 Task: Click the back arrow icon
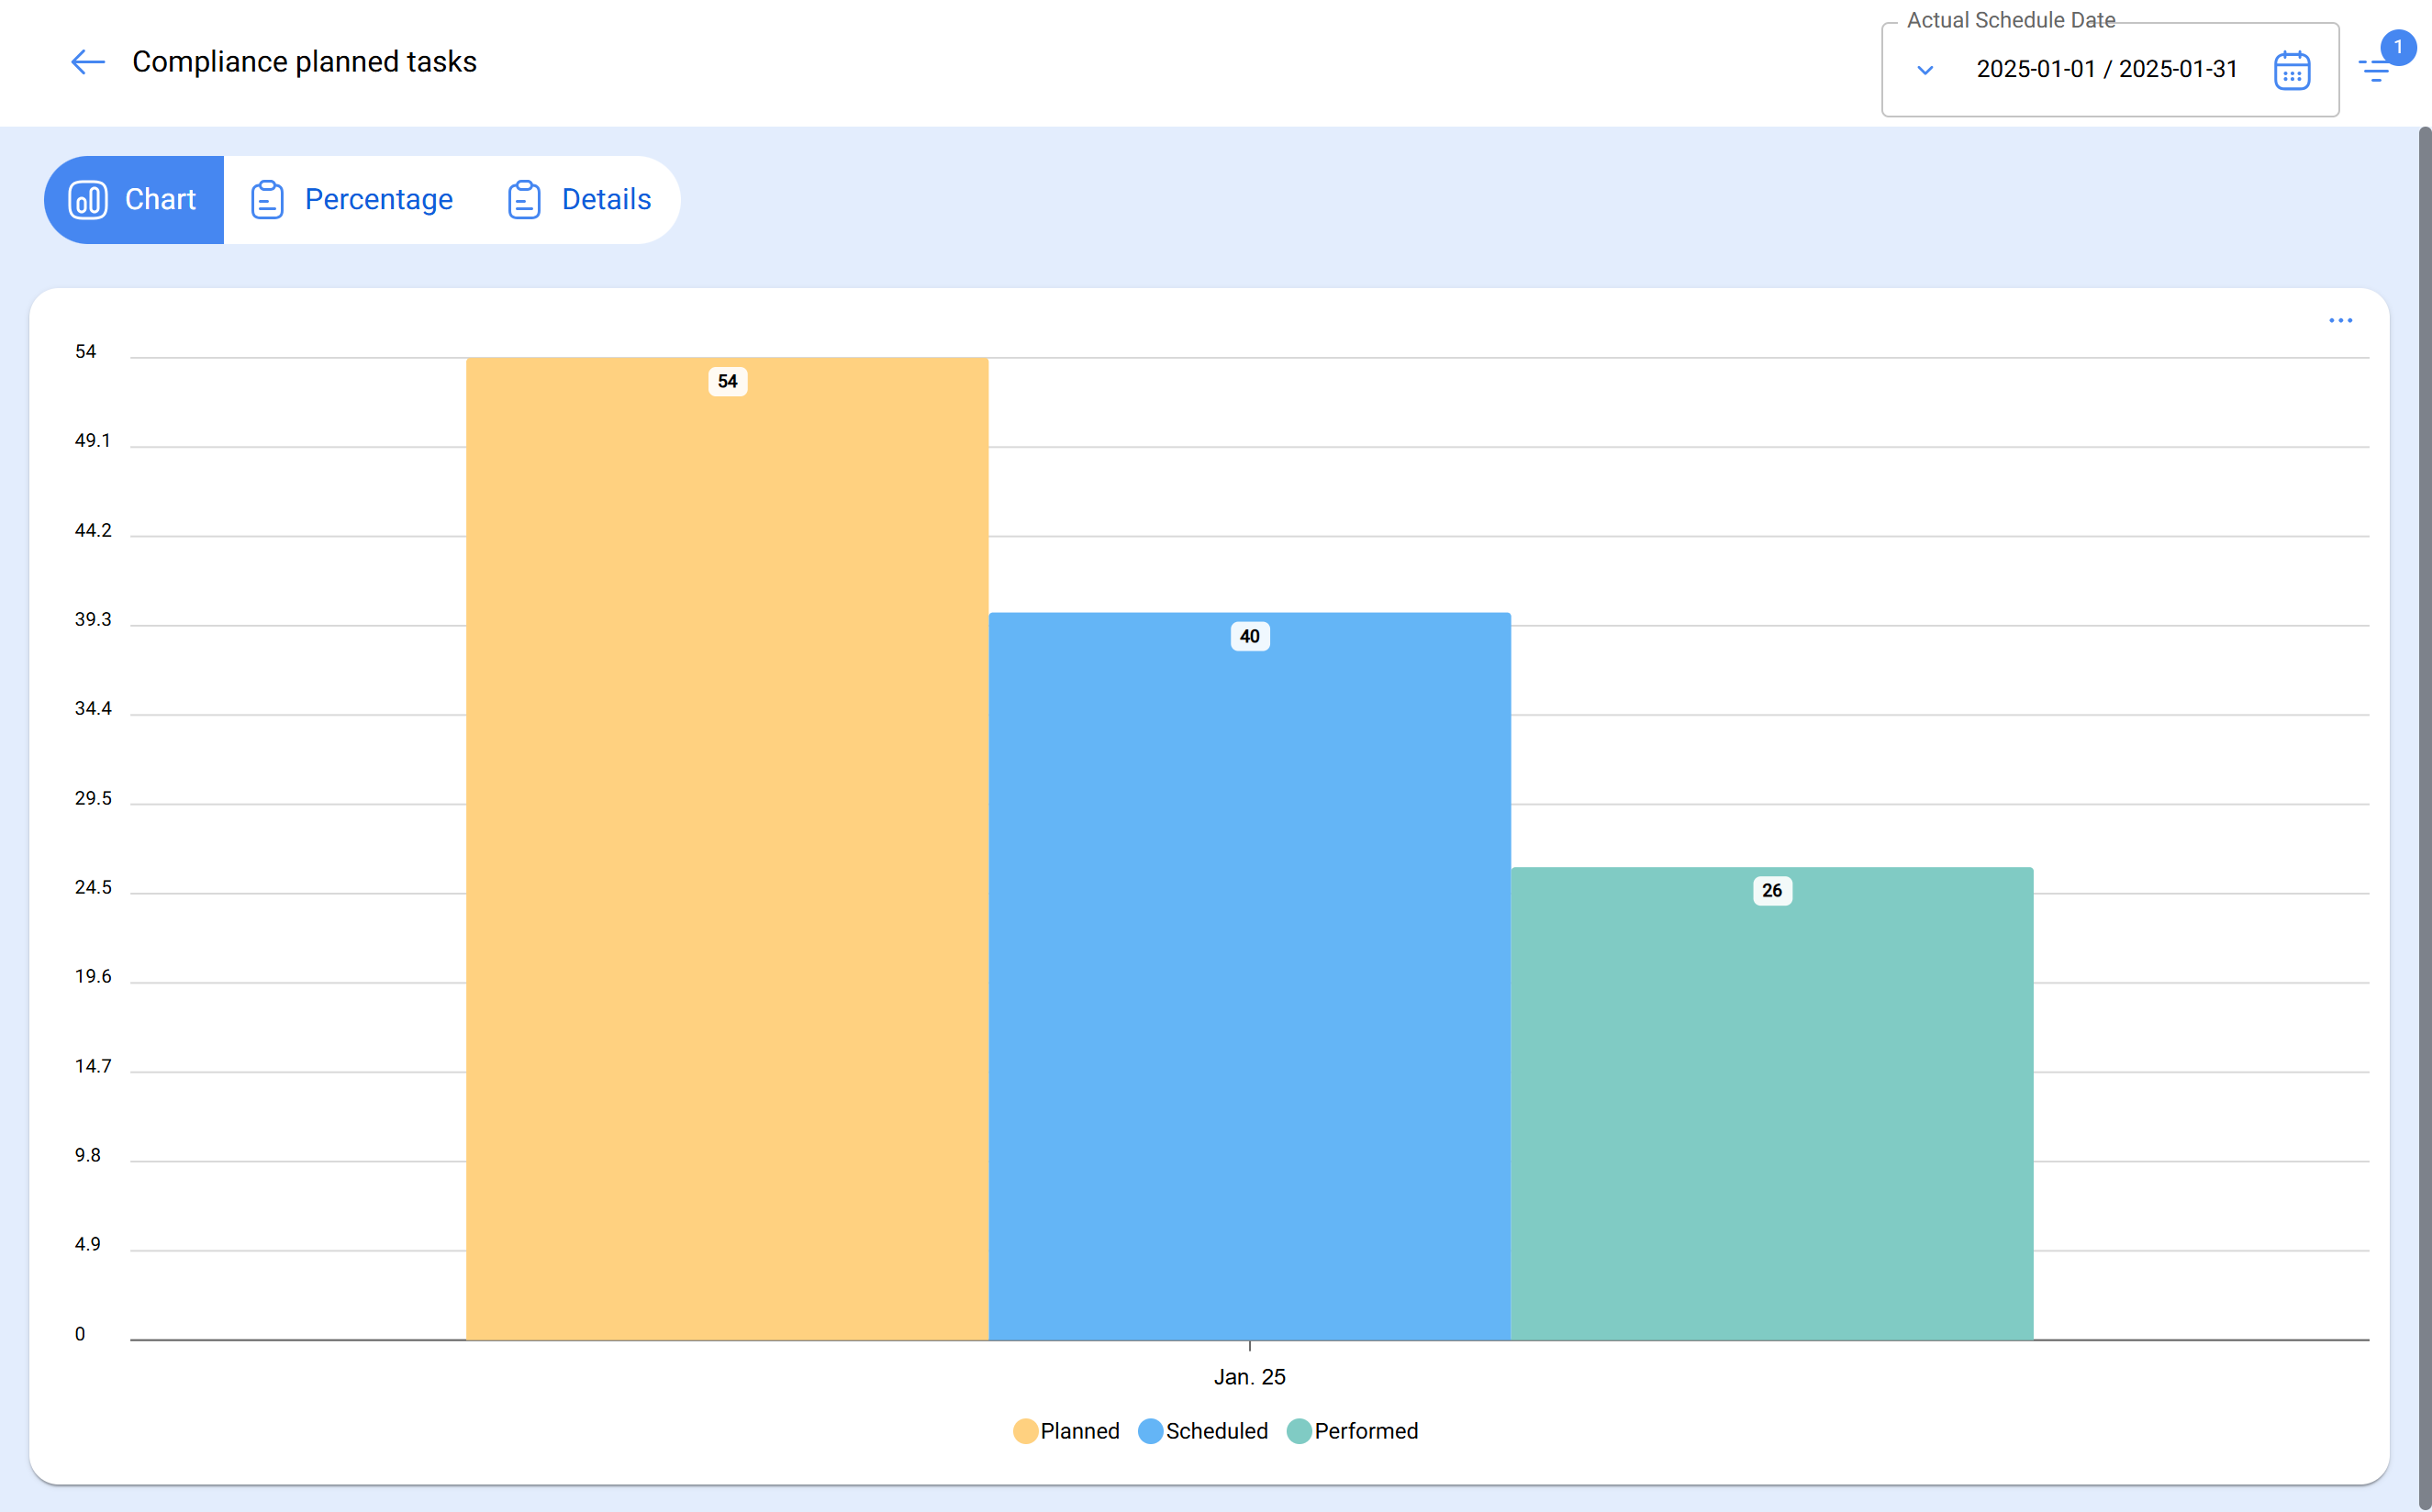click(x=88, y=62)
